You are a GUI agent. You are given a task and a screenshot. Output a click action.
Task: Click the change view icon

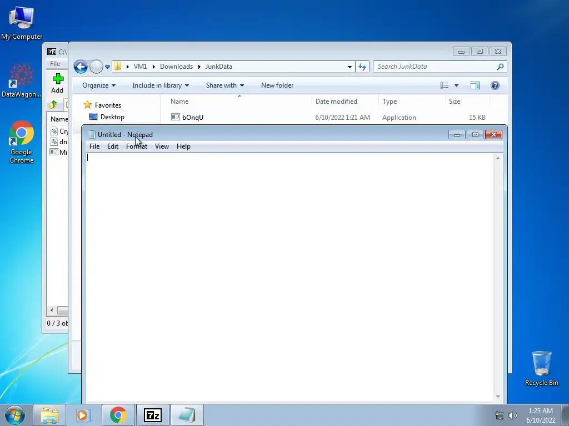coord(445,85)
